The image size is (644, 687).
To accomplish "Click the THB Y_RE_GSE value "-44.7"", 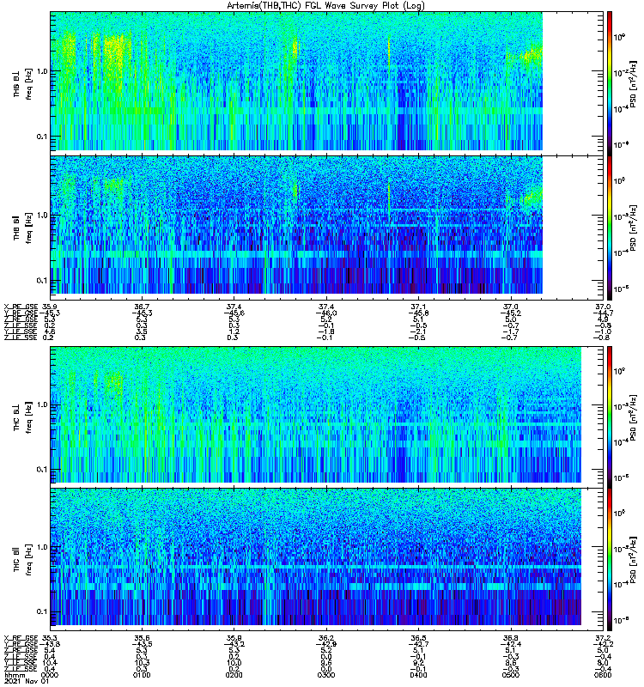I will pyautogui.click(x=603, y=313).
